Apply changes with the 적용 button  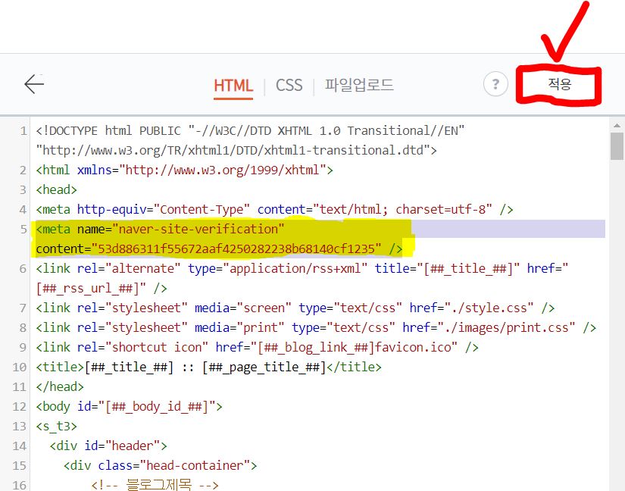[x=559, y=84]
